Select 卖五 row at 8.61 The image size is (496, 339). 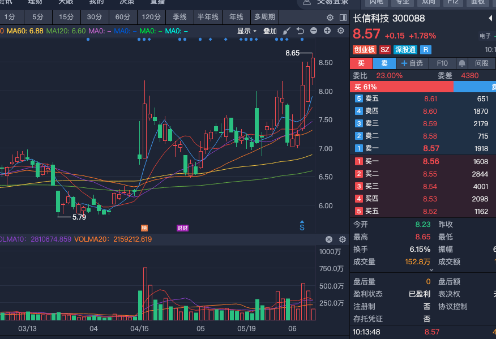pyautogui.click(x=423, y=98)
